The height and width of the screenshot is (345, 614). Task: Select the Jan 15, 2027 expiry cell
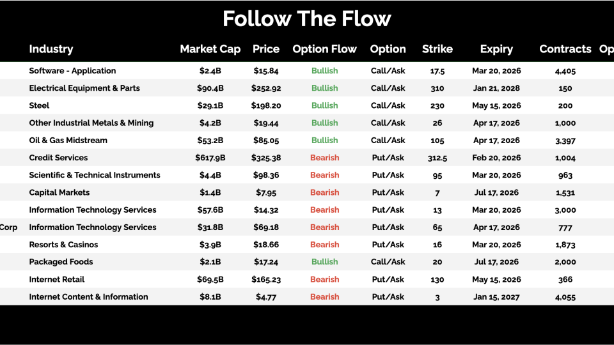click(496, 296)
